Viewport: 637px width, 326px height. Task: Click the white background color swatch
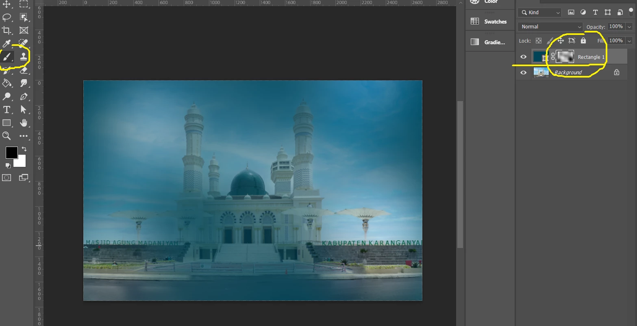click(21, 162)
